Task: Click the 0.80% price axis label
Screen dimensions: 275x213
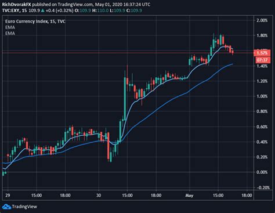Action: pyautogui.click(x=262, y=111)
